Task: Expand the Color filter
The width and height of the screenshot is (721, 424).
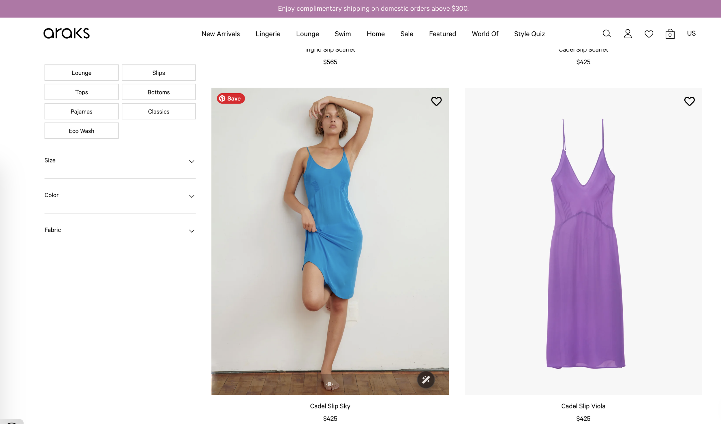Action: click(x=120, y=195)
